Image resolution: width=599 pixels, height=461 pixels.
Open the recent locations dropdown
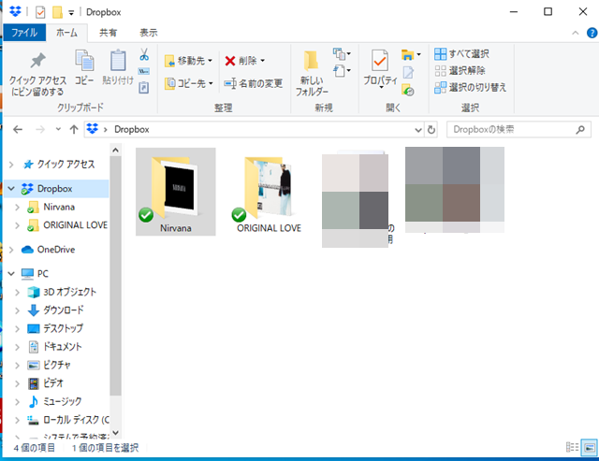pos(58,129)
